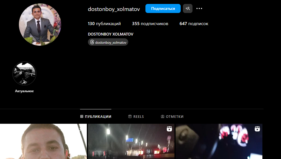
Task: Click the reels icon beside REELS
Action: 130,116
